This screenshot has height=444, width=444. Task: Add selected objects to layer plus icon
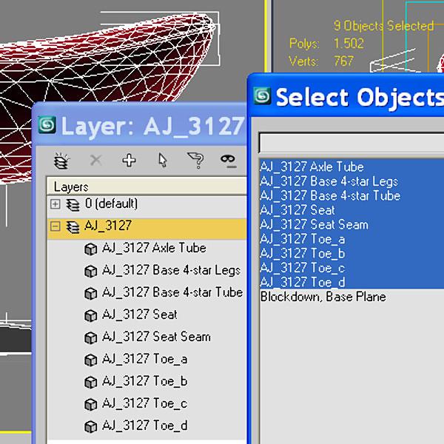click(129, 161)
